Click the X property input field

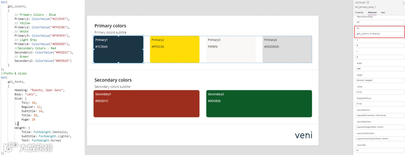click(379, 45)
